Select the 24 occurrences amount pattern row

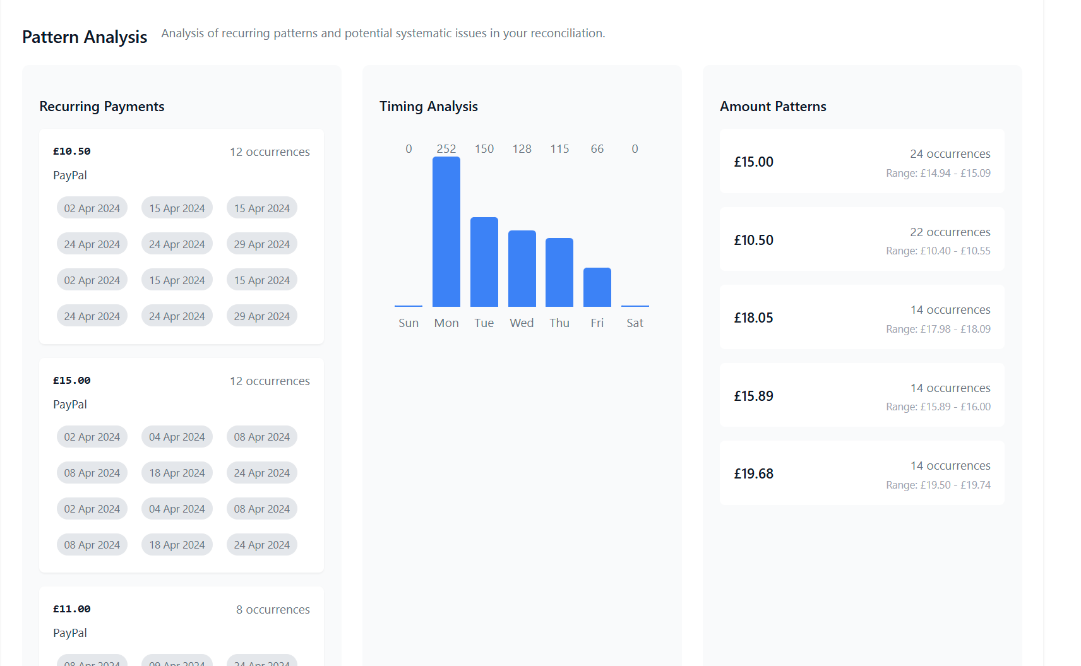pyautogui.click(x=861, y=162)
